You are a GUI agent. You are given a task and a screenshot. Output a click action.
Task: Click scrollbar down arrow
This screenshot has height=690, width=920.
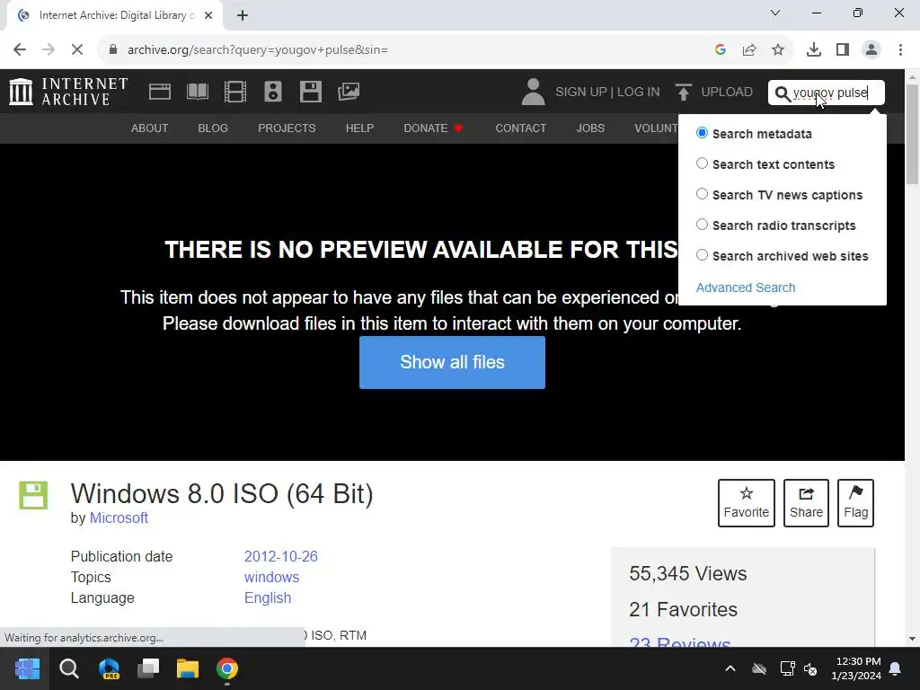tap(913, 639)
